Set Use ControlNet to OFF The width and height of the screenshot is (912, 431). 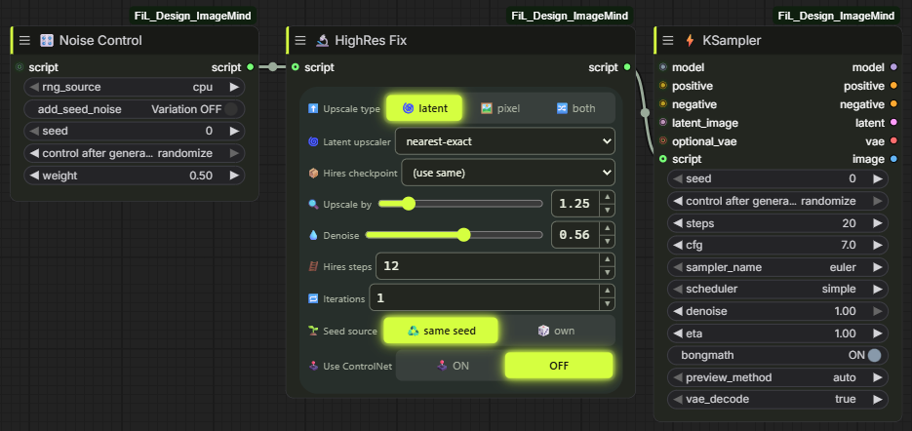(559, 366)
